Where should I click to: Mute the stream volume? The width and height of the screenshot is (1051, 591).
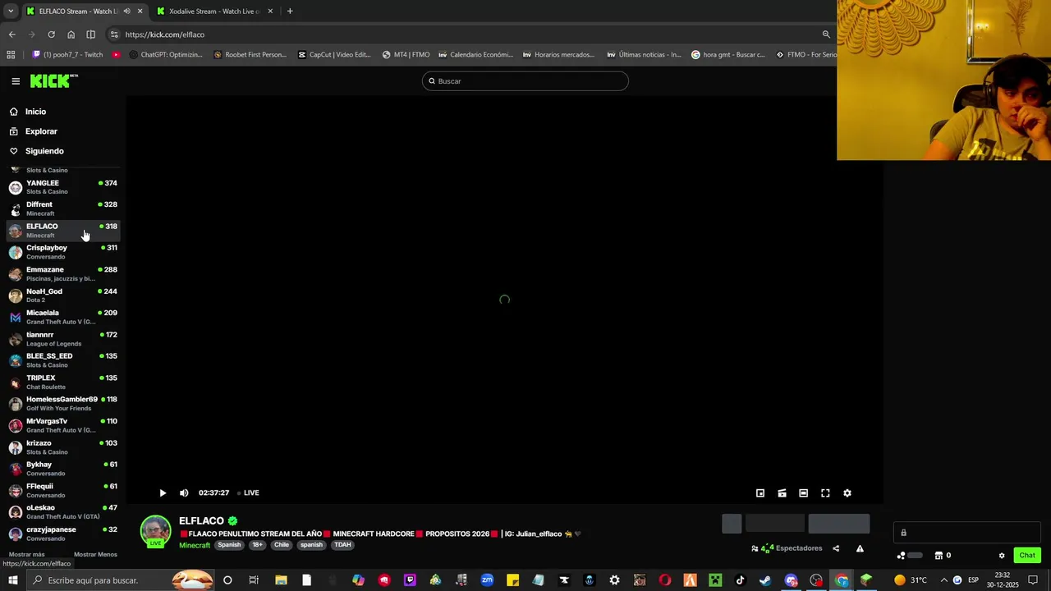(184, 493)
